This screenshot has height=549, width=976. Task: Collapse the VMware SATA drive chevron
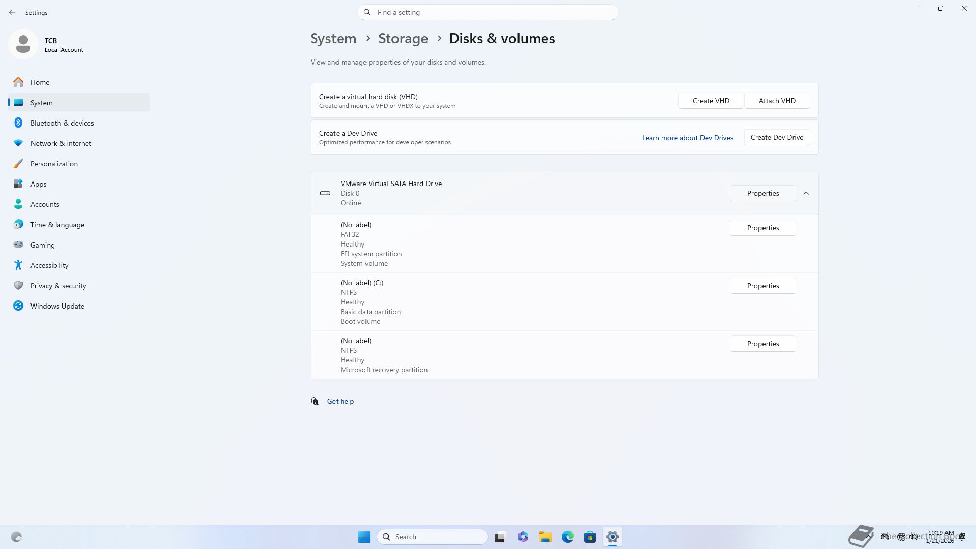click(806, 193)
